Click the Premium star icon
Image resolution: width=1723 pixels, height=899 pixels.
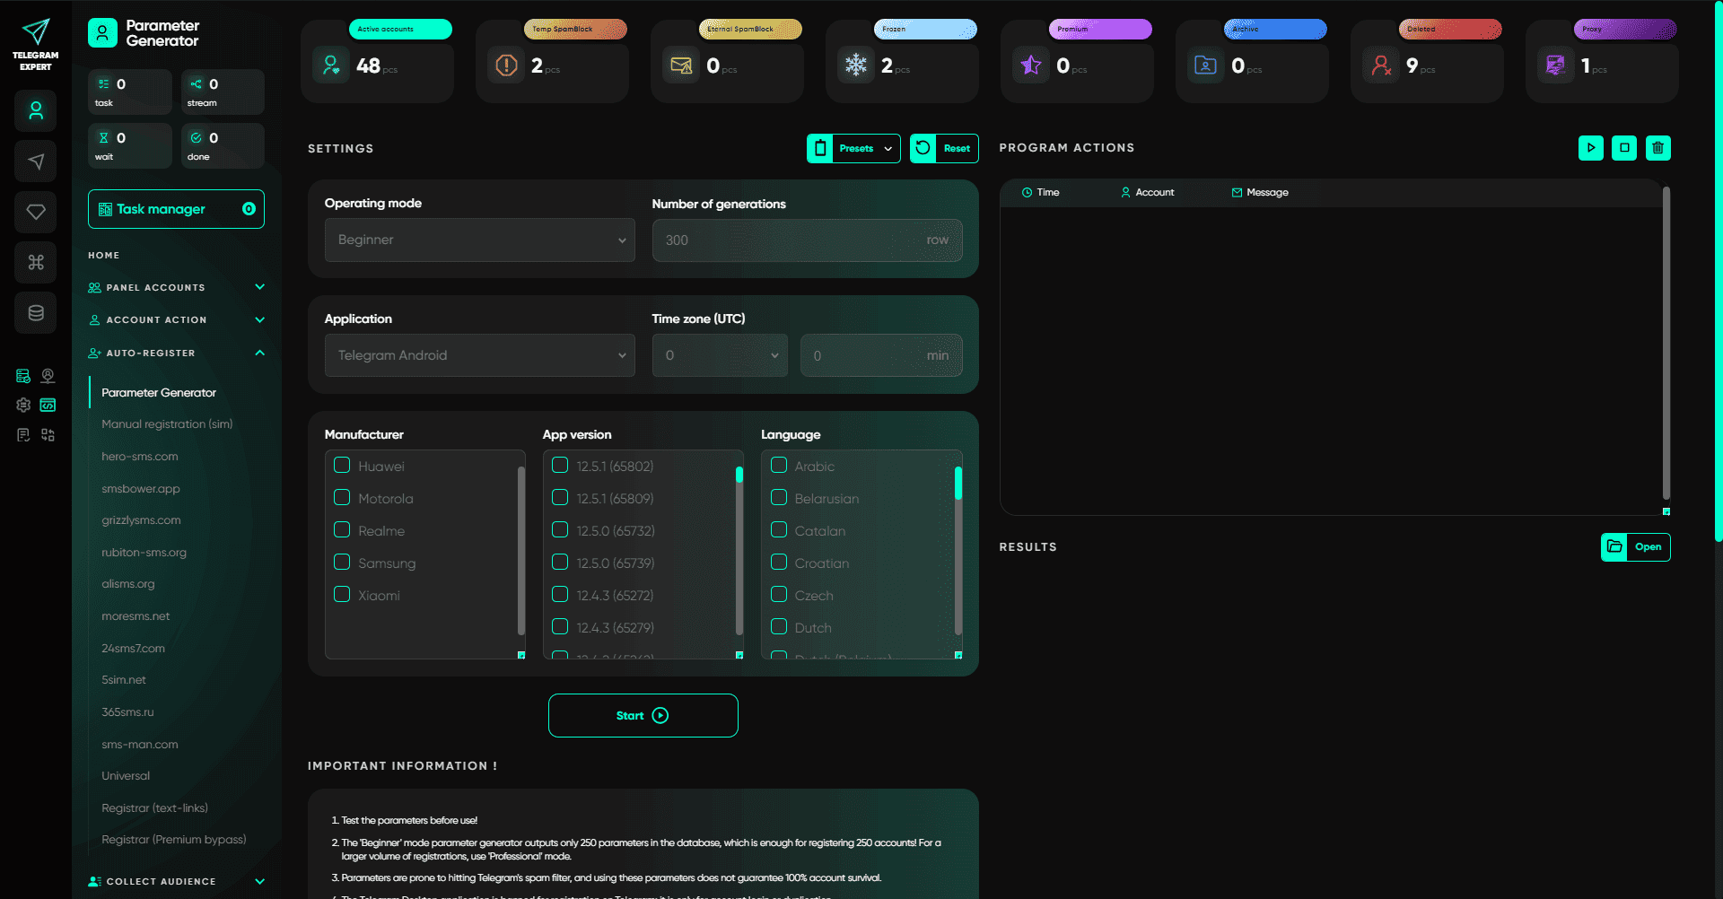click(x=1031, y=65)
